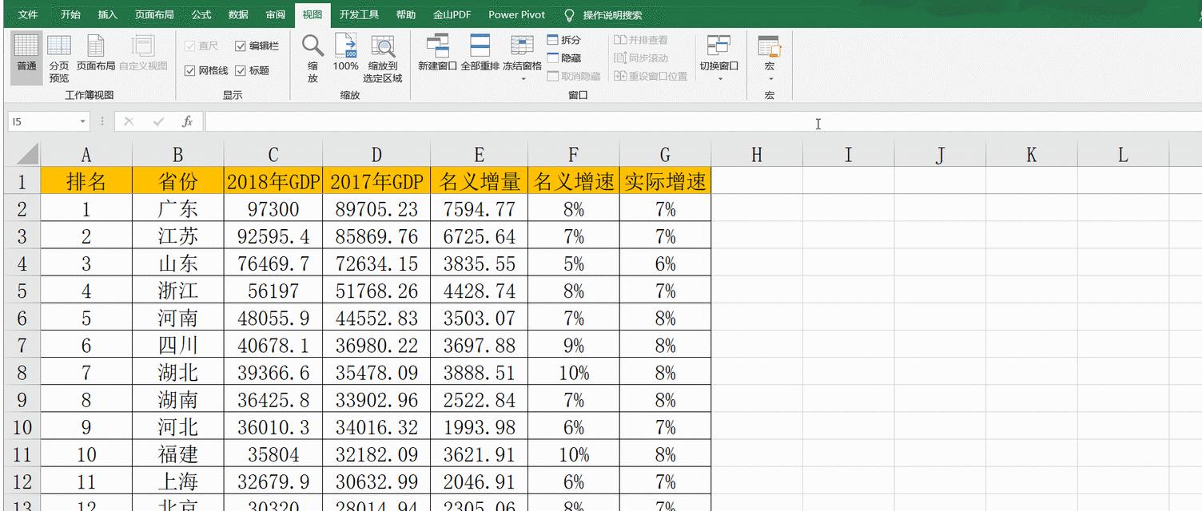The height and width of the screenshot is (511, 1202).
Task: Open the 宏 dropdown arrow
Action: (770, 79)
